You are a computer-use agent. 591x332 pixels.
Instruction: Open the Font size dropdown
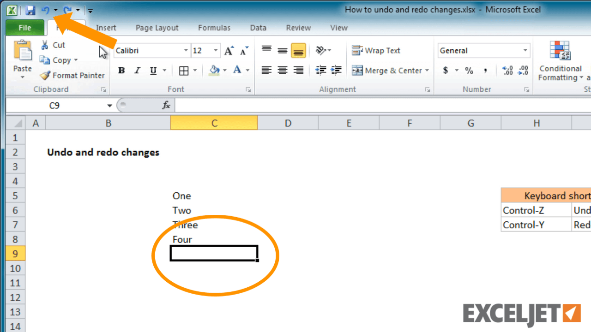[x=215, y=50]
